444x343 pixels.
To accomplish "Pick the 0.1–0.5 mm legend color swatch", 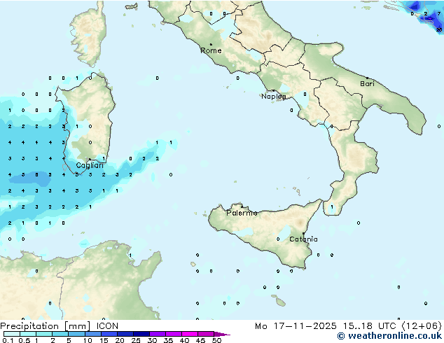I will pyautogui.click(x=12, y=334).
